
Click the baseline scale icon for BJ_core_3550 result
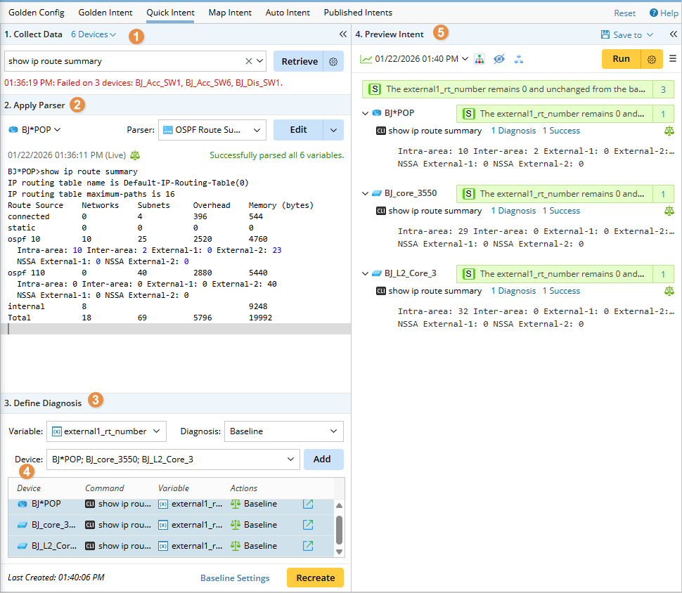click(x=669, y=211)
